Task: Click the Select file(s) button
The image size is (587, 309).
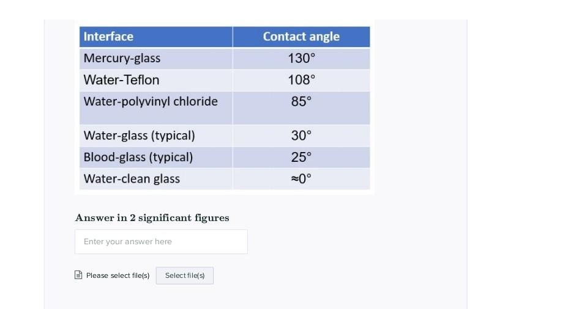Action: pos(185,276)
